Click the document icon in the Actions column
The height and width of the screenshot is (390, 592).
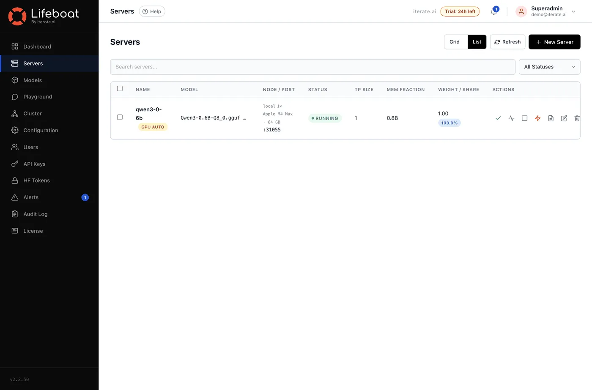pos(551,118)
